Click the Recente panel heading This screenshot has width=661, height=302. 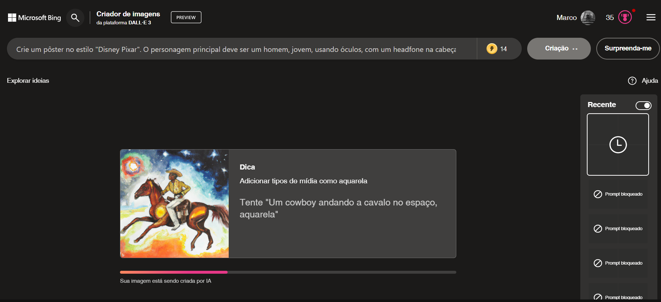pyautogui.click(x=602, y=105)
